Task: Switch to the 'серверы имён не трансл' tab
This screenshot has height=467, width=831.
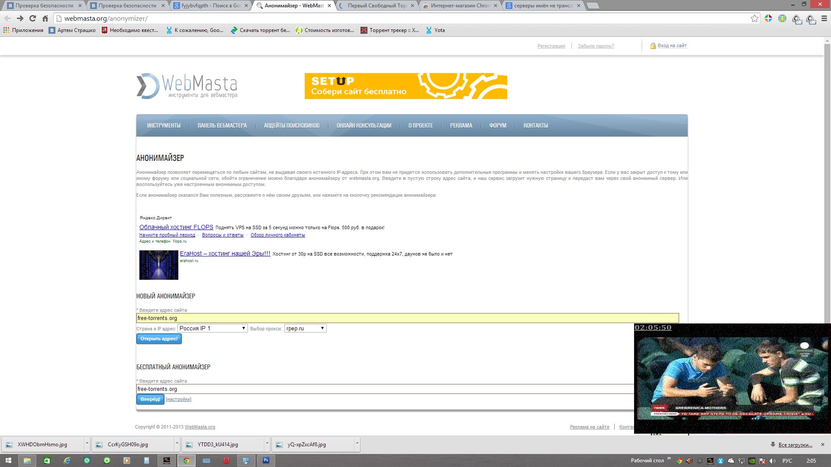Action: pos(542,6)
